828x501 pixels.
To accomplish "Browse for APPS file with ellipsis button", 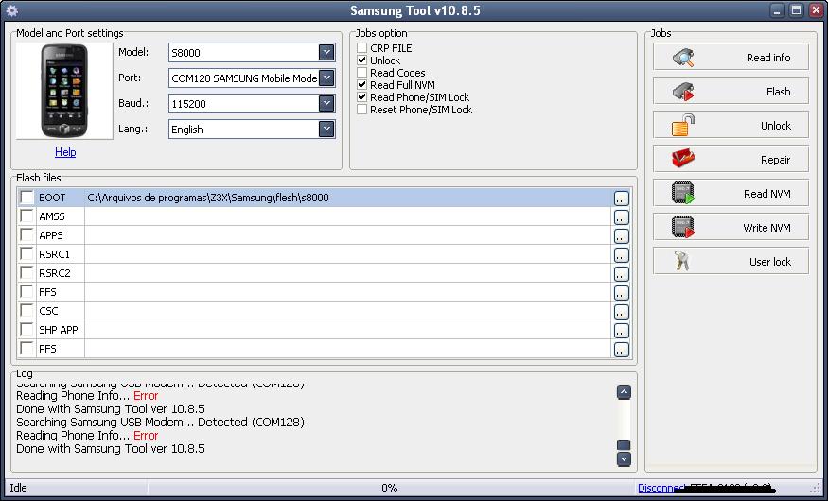I will [622, 236].
